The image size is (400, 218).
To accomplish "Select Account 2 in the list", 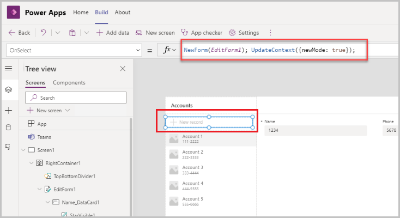I will (x=211, y=154).
